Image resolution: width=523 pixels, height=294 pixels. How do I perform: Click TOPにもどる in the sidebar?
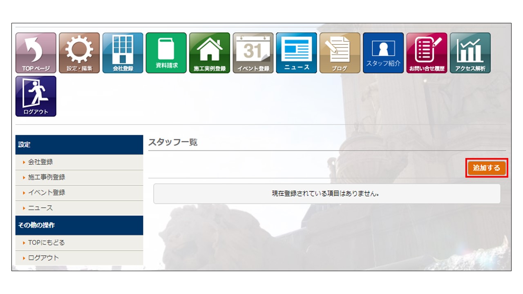pyautogui.click(x=46, y=243)
